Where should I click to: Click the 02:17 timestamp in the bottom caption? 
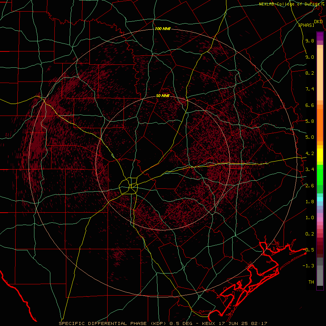259,323
